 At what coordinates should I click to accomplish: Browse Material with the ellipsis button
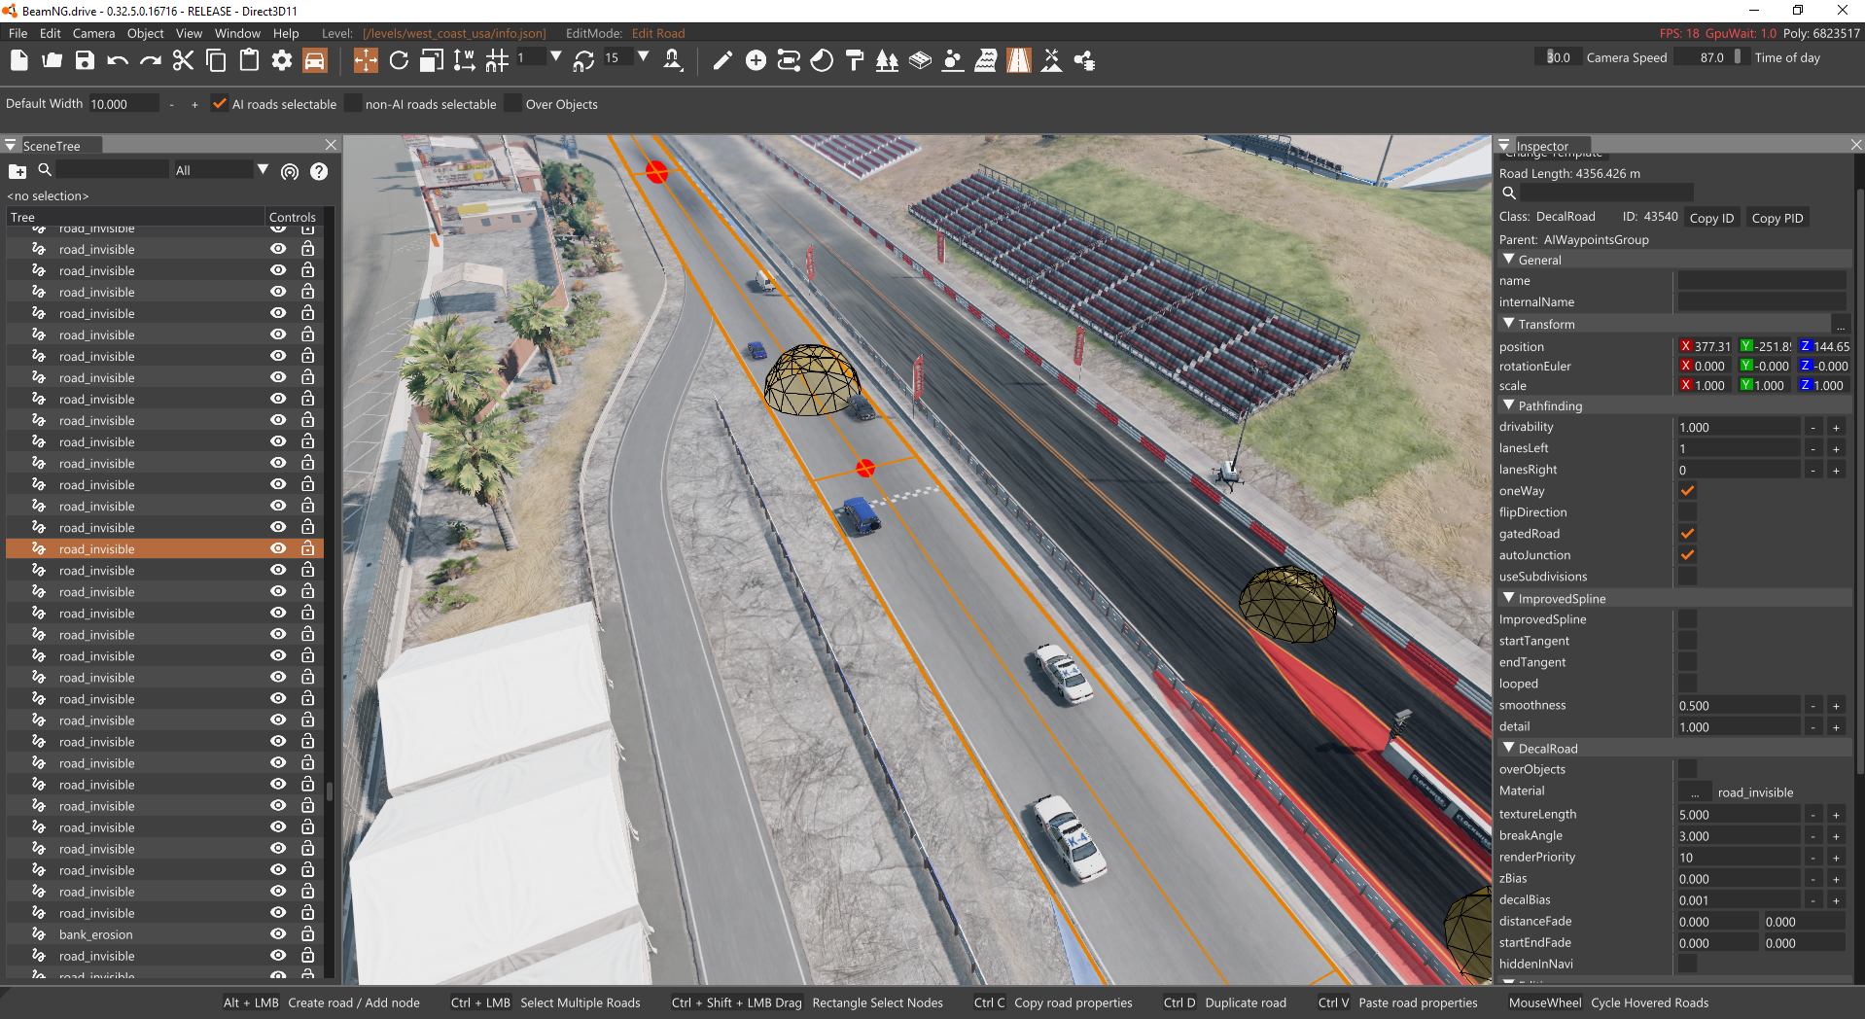1695,792
